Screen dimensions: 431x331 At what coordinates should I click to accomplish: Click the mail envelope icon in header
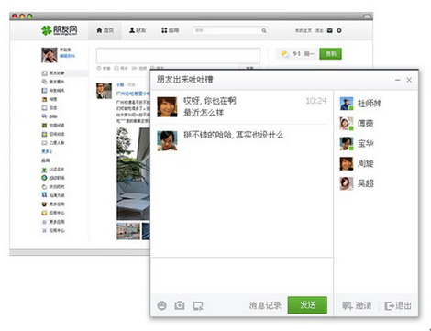(x=330, y=30)
